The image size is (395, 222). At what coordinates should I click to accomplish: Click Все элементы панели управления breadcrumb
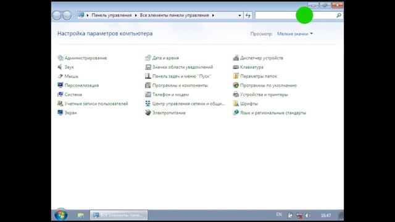tap(174, 15)
